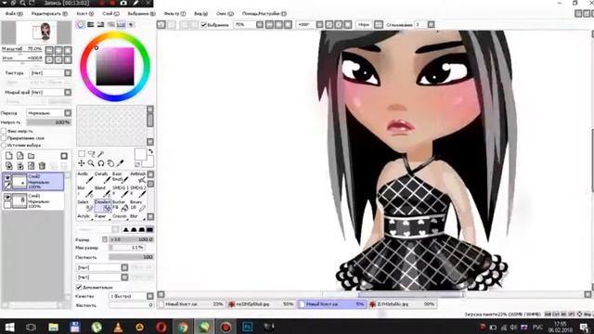
Task: Toggle the clipping group checkbox
Action: (4, 138)
